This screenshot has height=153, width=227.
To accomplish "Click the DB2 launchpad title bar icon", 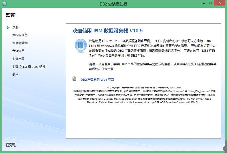I will click(5, 4).
